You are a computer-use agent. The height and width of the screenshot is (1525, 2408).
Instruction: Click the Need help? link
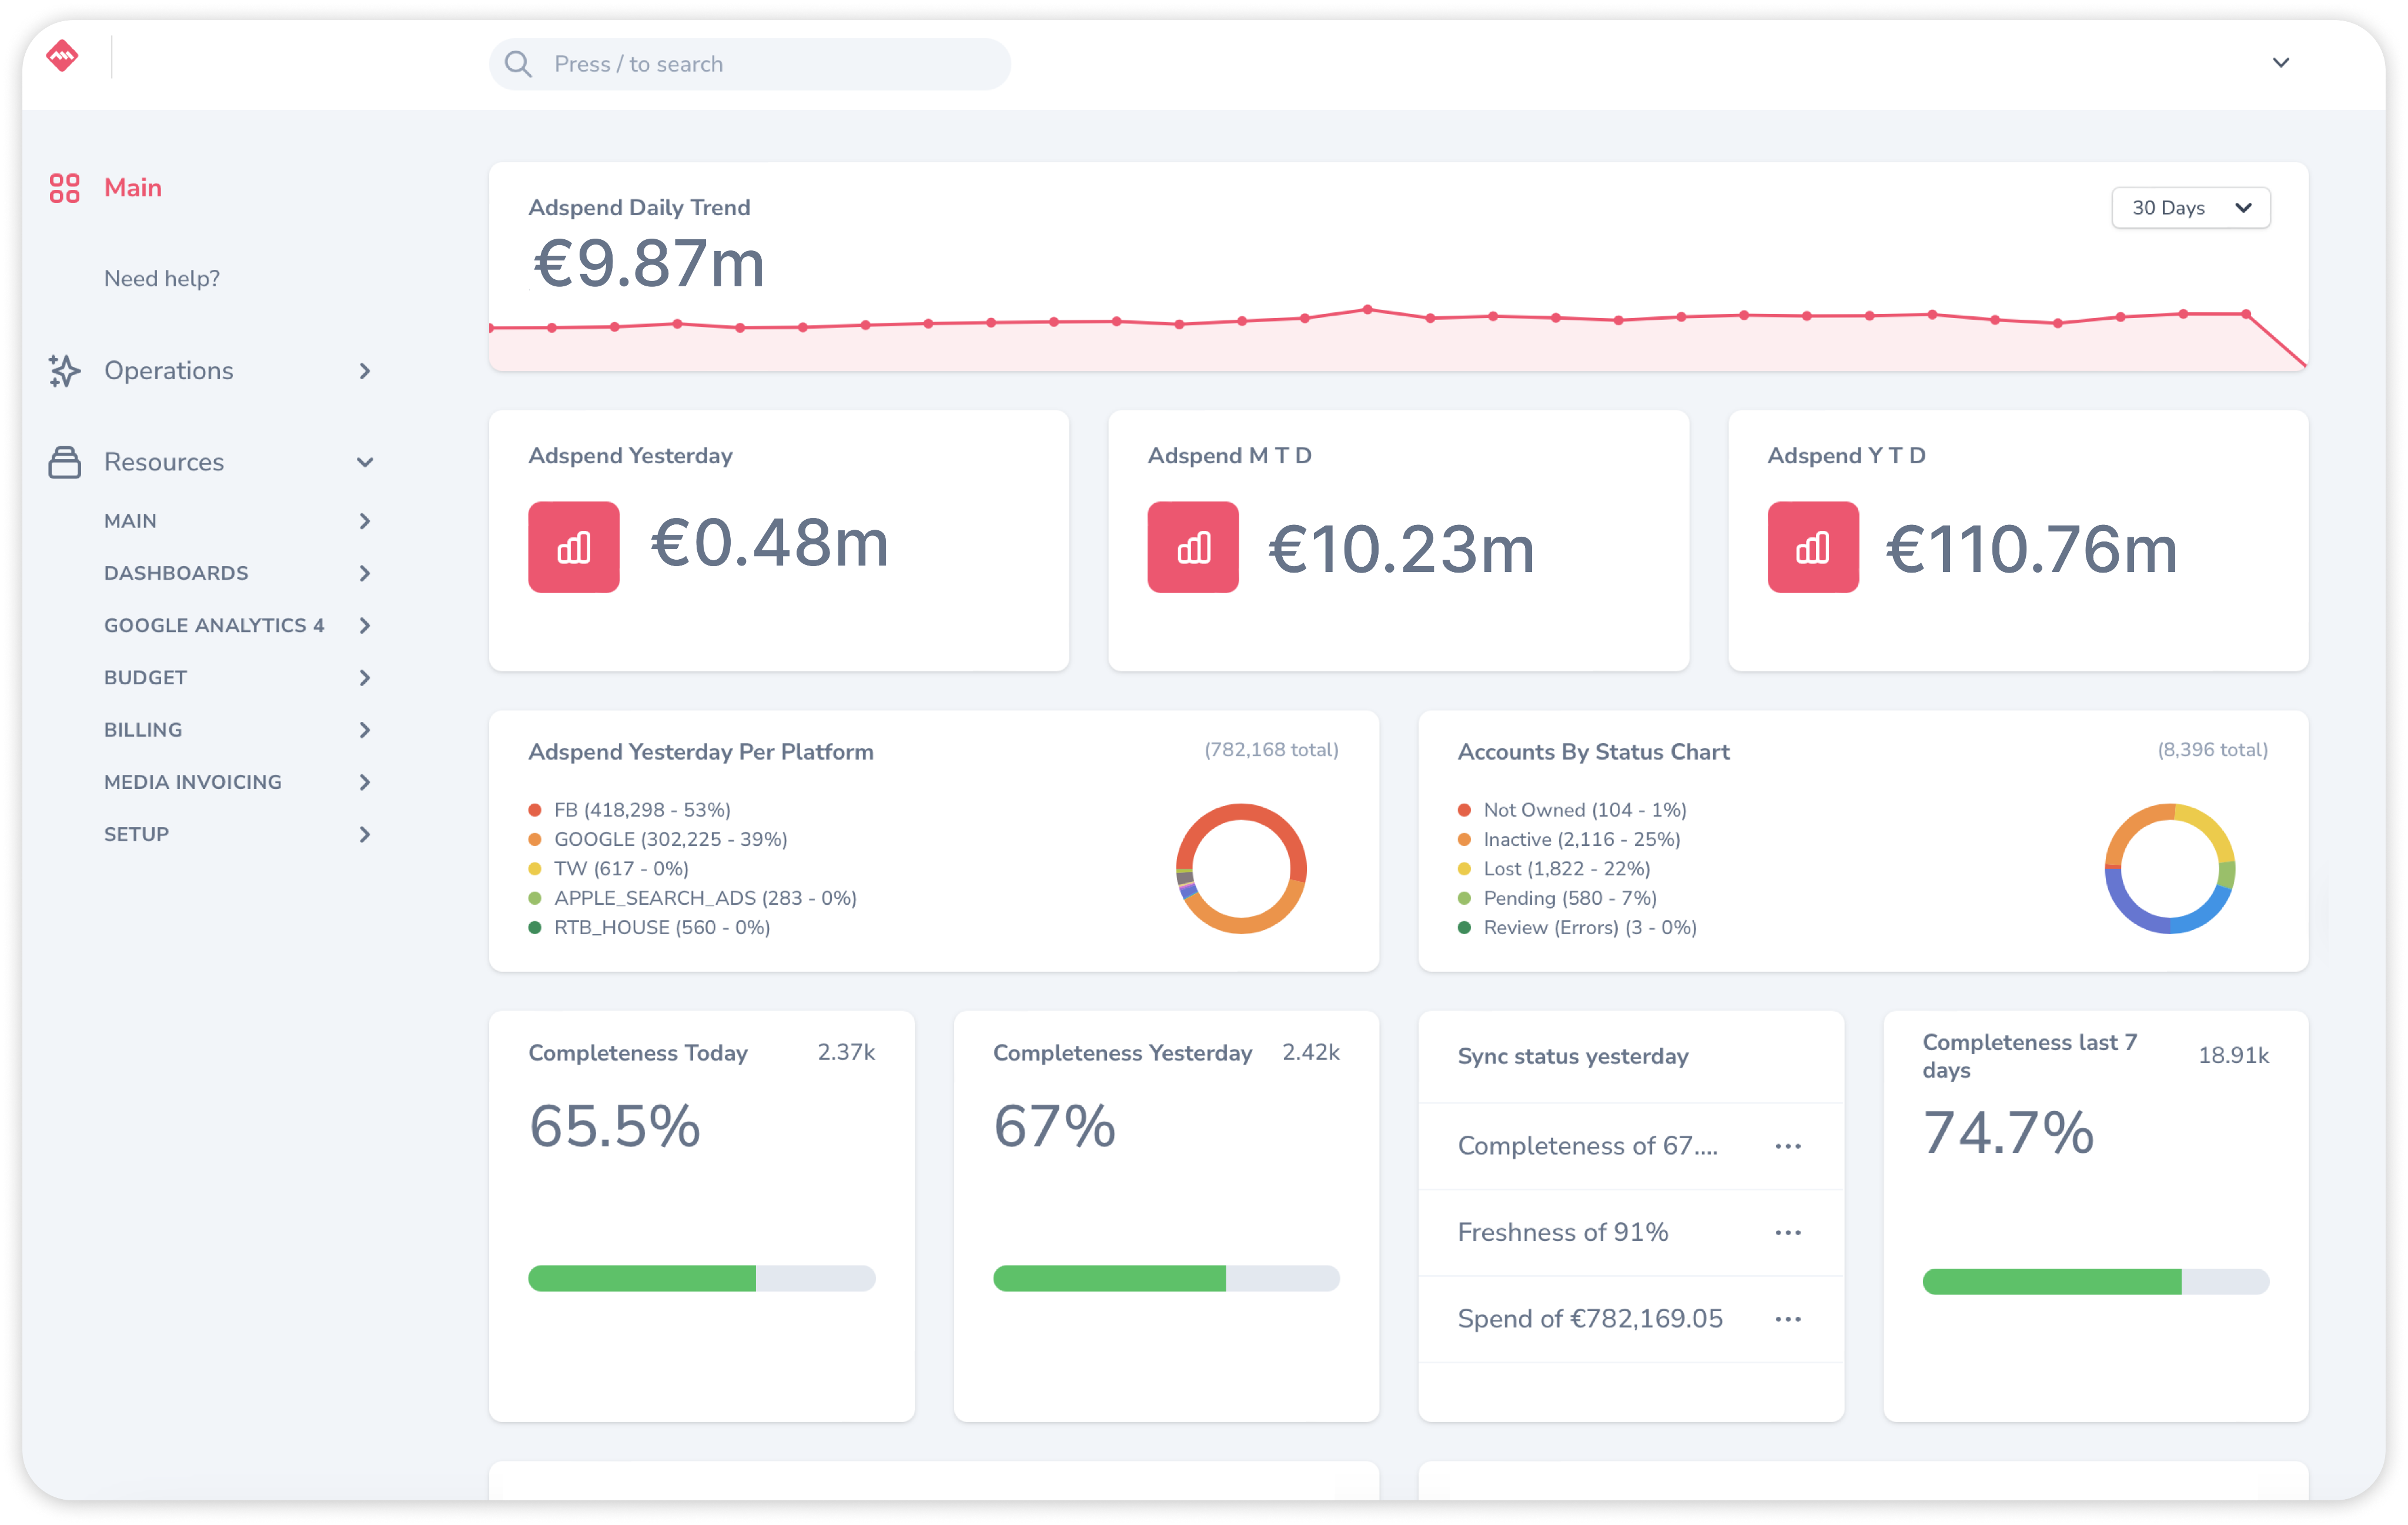[x=162, y=278]
